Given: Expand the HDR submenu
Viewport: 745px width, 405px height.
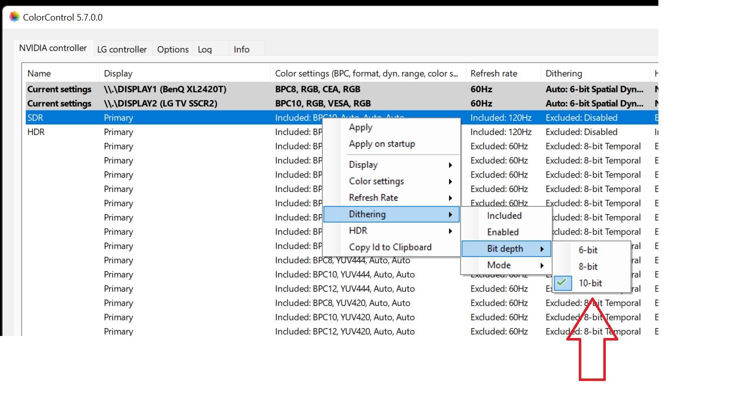Looking at the screenshot, I should 391,230.
